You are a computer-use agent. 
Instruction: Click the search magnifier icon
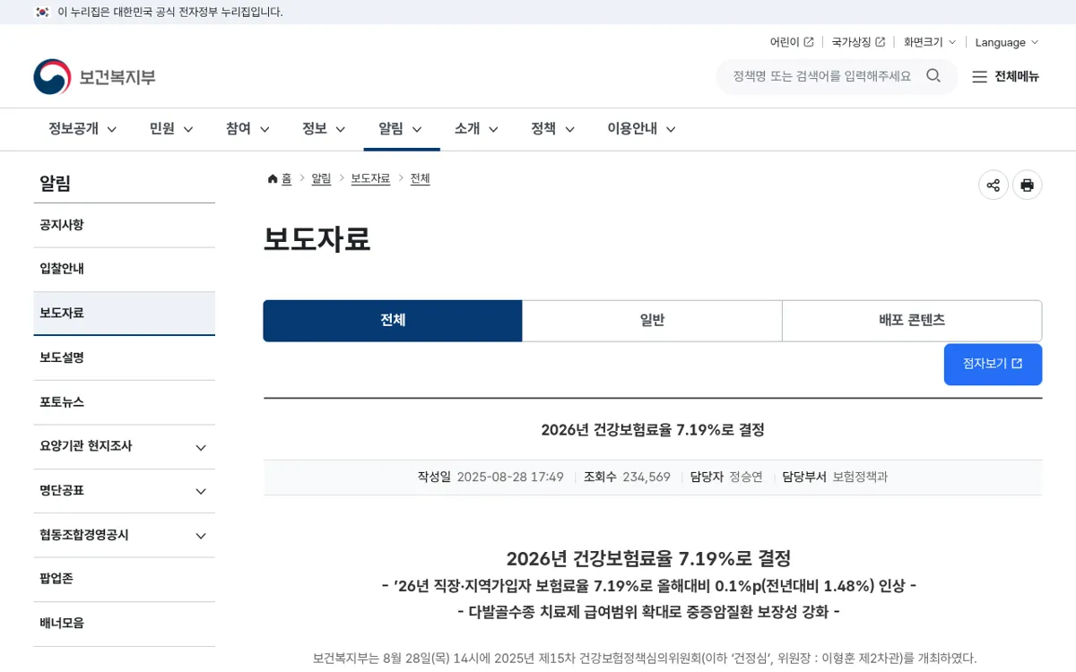(x=933, y=76)
